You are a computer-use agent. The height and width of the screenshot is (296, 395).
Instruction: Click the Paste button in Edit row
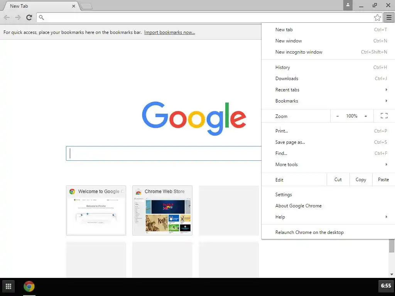click(383, 180)
